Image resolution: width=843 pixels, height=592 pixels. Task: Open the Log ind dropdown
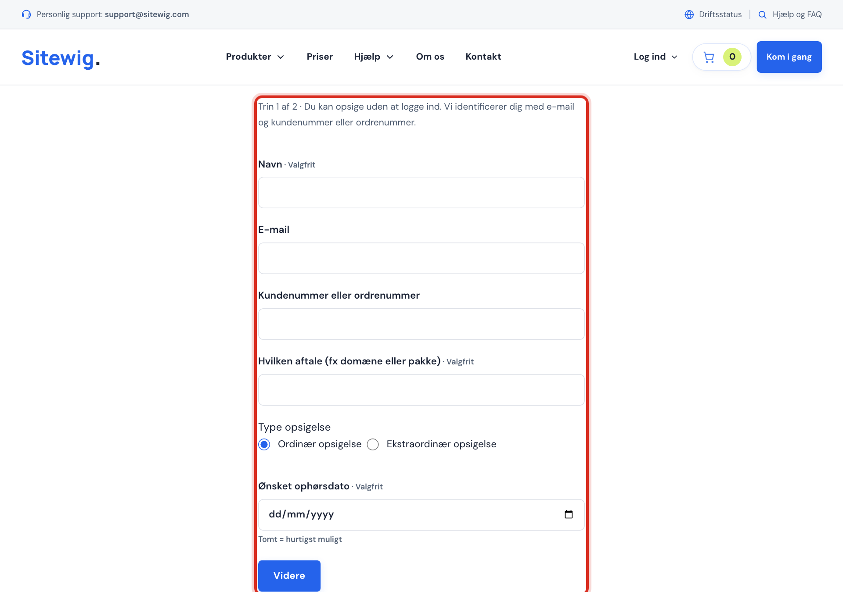[656, 57]
